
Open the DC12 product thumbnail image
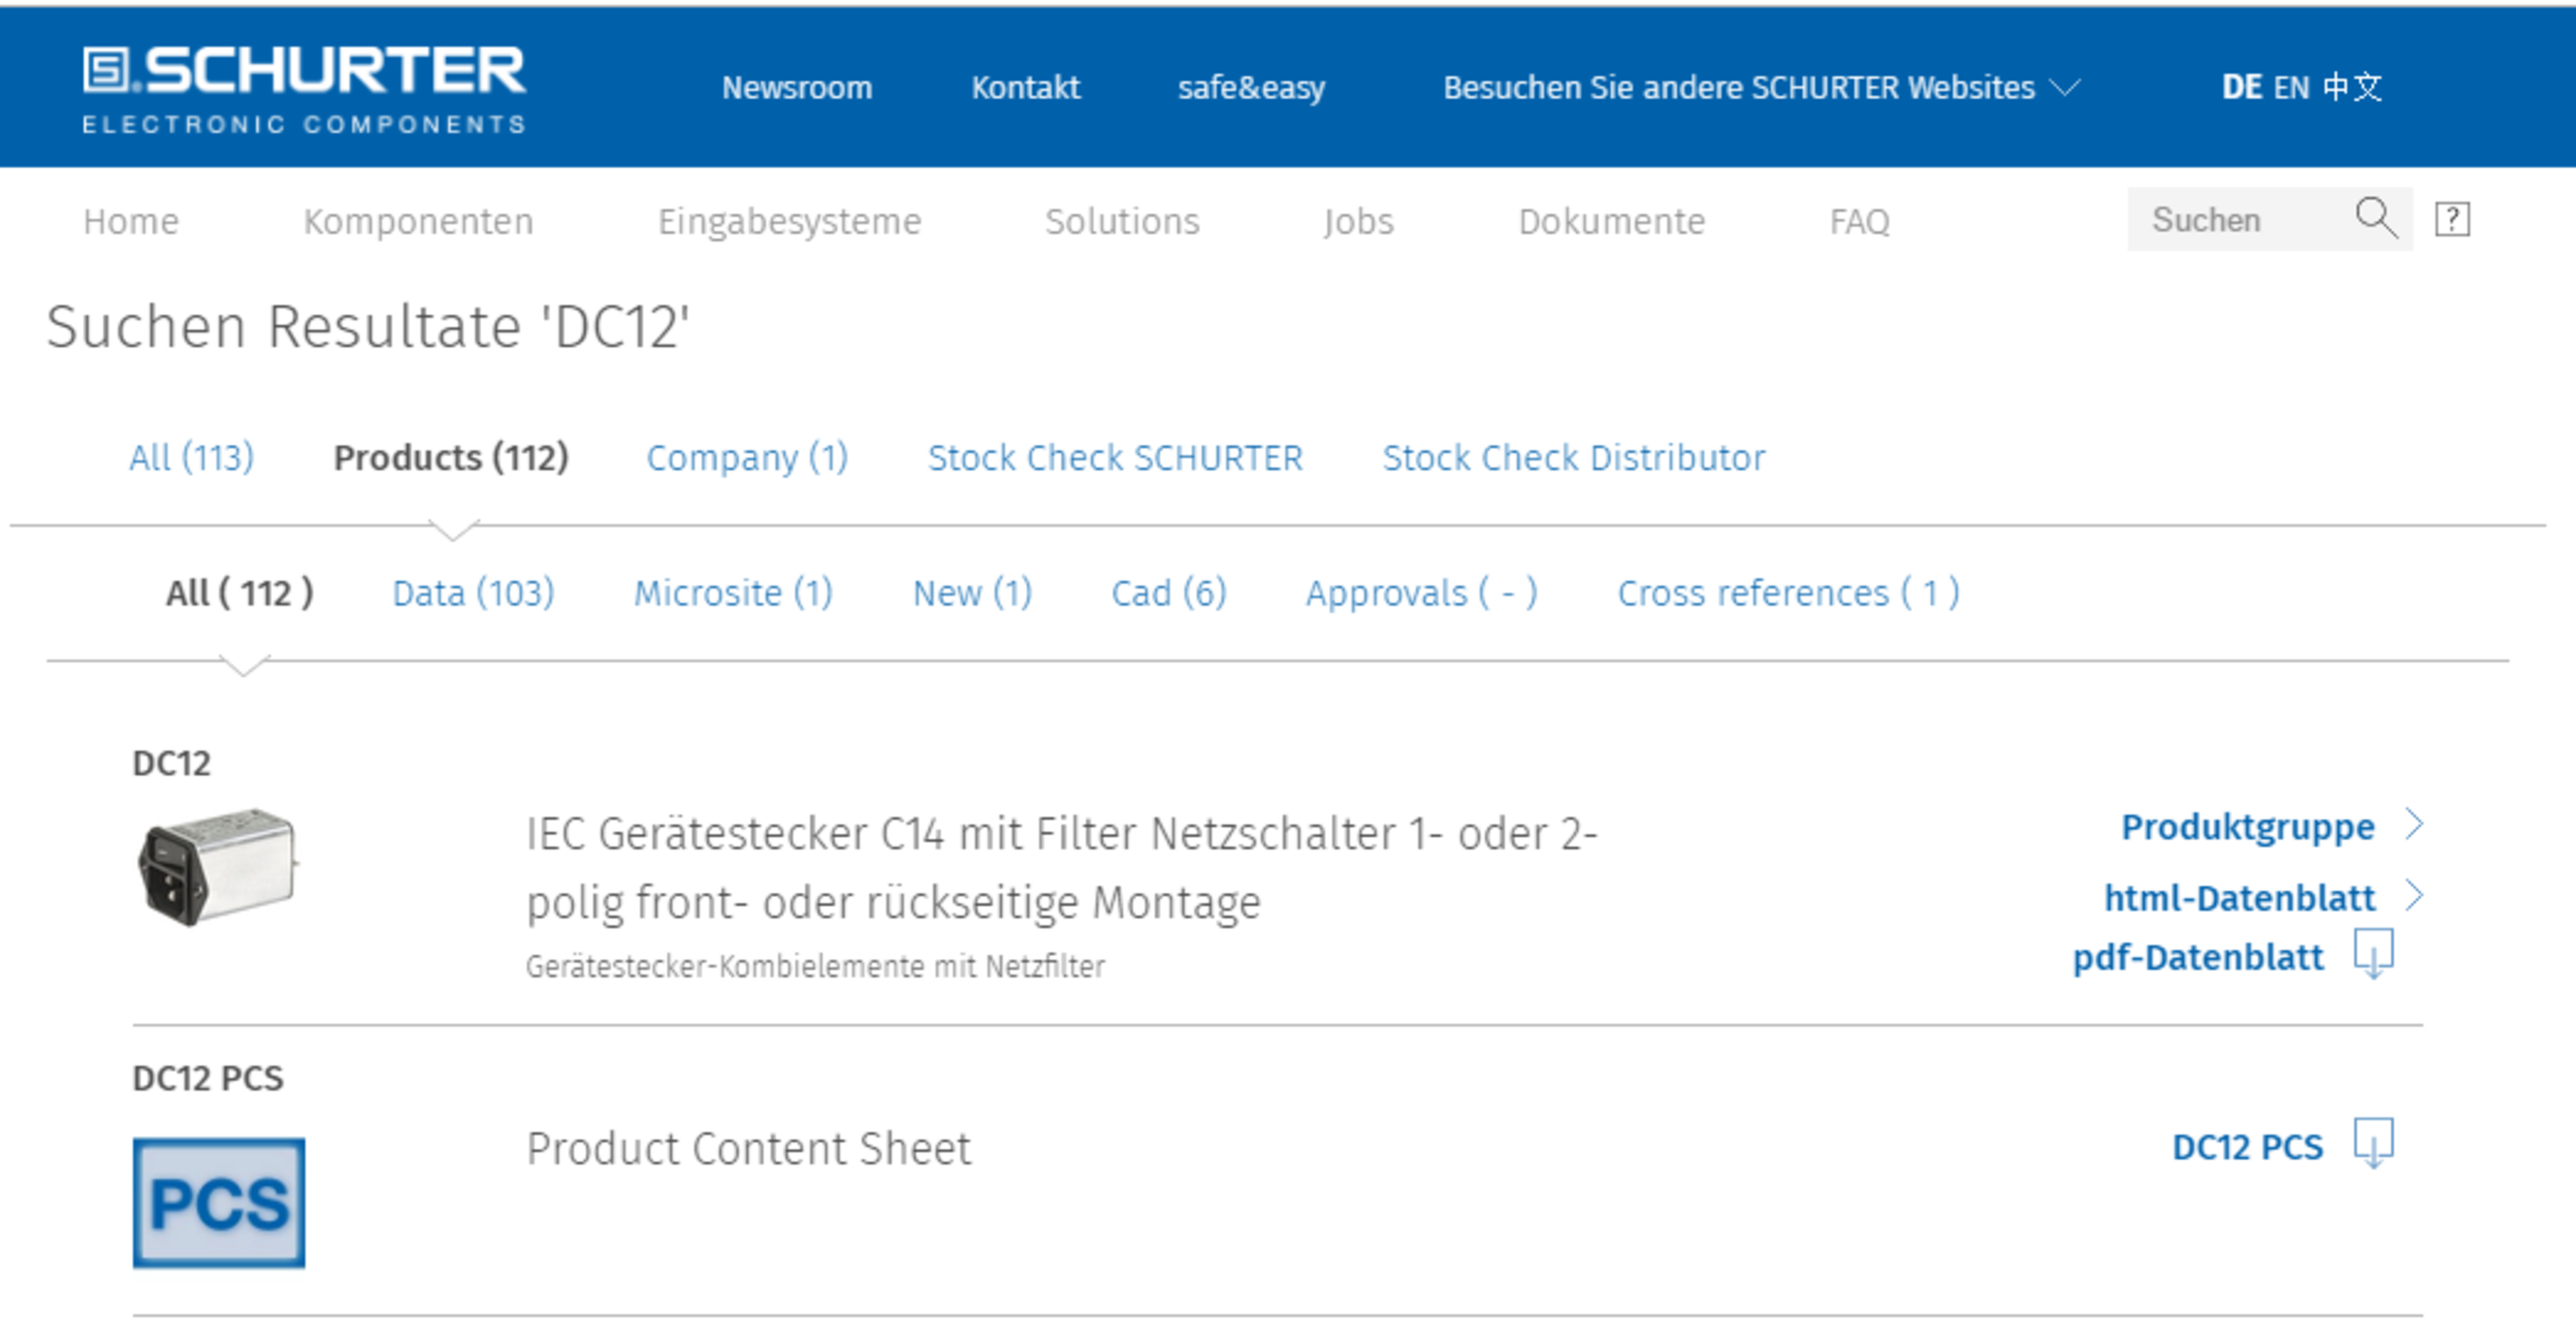[x=217, y=867]
